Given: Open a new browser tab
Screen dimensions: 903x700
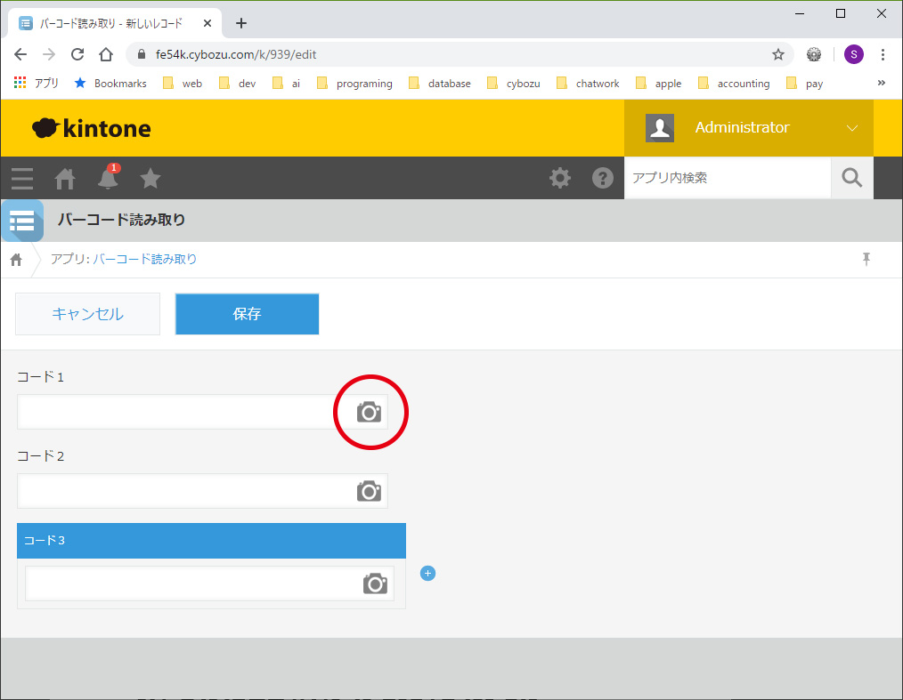Looking at the screenshot, I should point(241,23).
